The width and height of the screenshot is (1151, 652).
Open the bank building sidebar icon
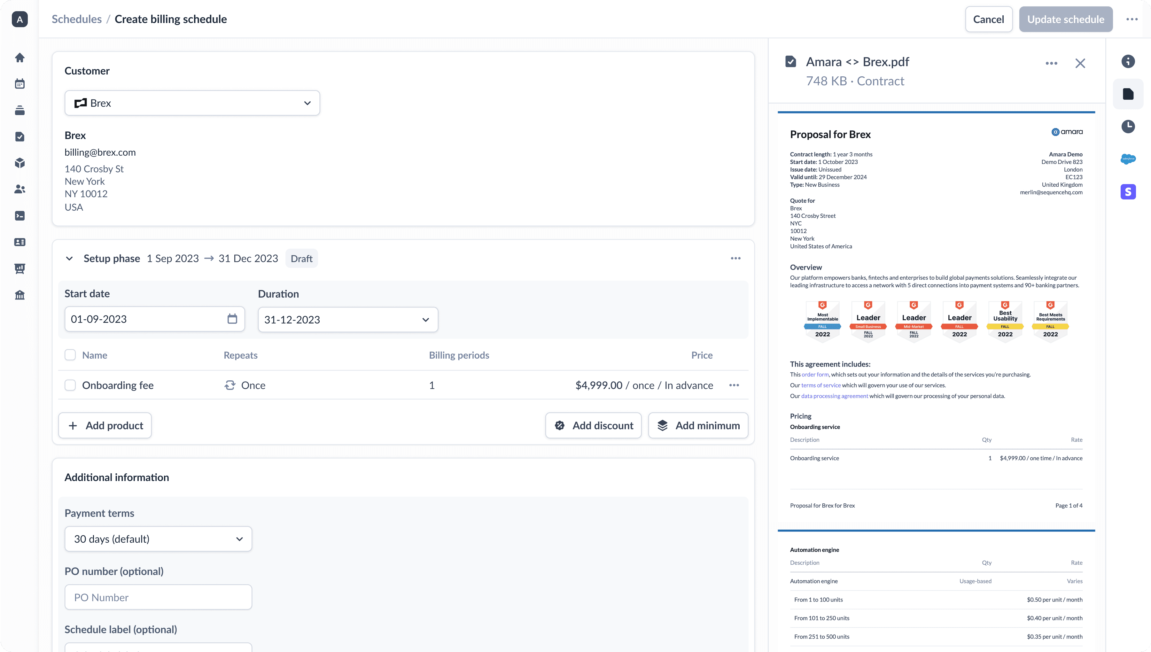coord(20,295)
